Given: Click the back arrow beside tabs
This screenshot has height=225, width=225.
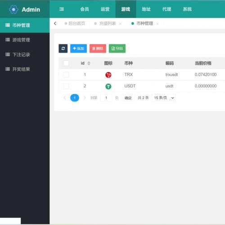Looking at the screenshot, I should (x=55, y=23).
